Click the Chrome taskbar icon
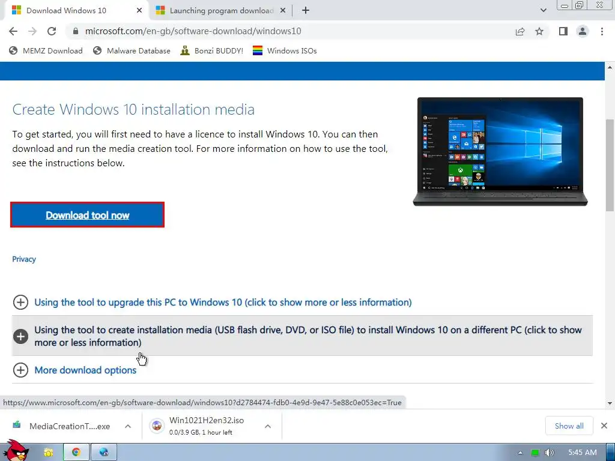This screenshot has width=615, height=461. [76, 453]
